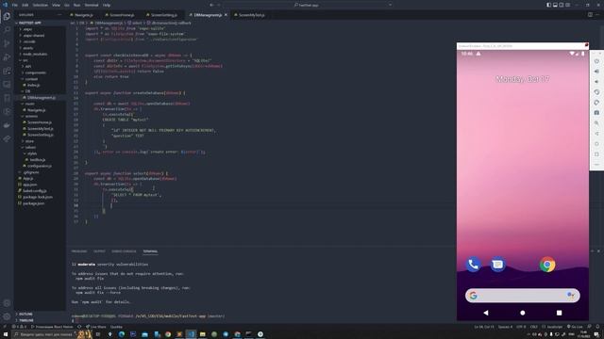This screenshot has width=604, height=339.
Task: Close the DBManagment.js tab
Action: click(226, 15)
